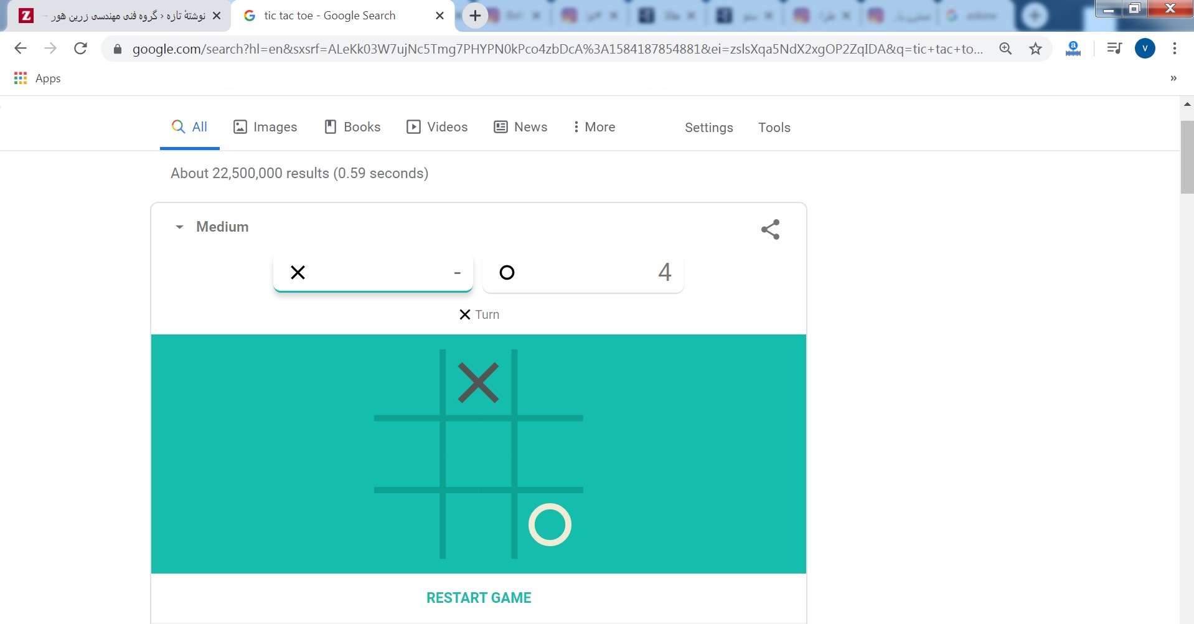Open Chrome's three-dot menu
Screen dimensions: 1194x624
(1174, 49)
